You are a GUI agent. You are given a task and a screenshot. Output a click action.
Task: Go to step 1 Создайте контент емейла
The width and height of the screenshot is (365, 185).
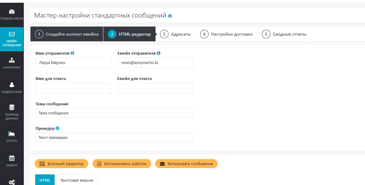[67, 34]
